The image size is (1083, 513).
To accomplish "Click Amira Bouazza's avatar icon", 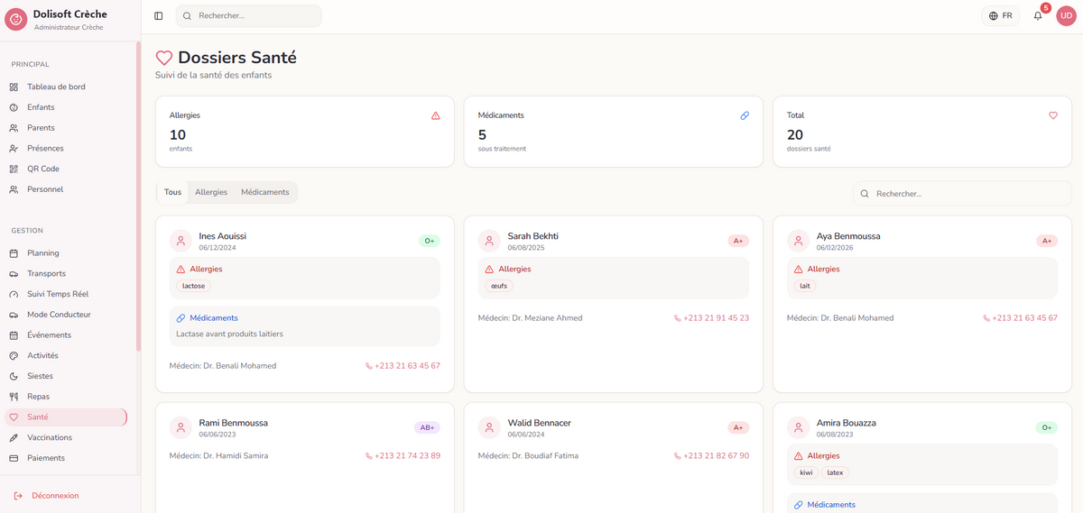I will tap(798, 427).
